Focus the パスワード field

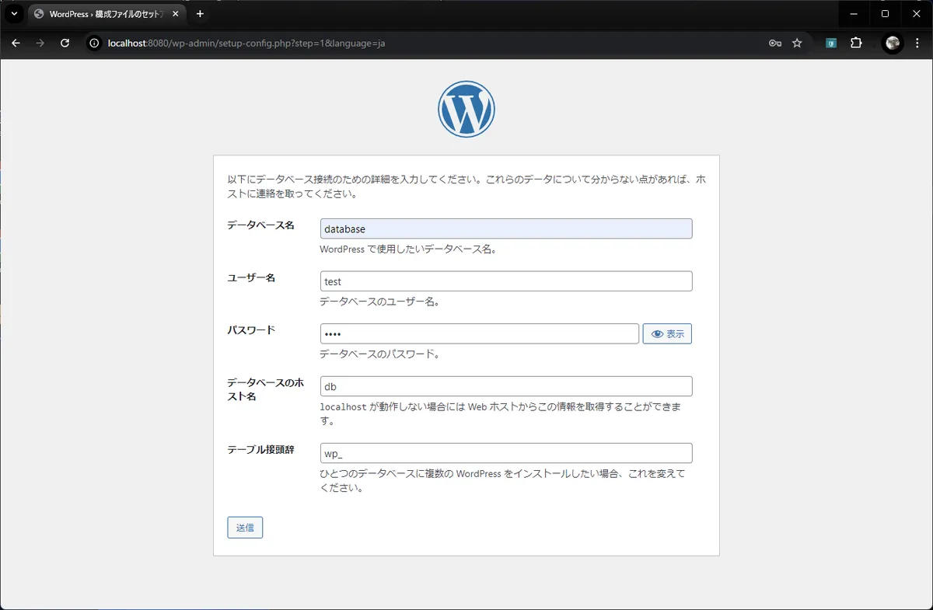(480, 333)
